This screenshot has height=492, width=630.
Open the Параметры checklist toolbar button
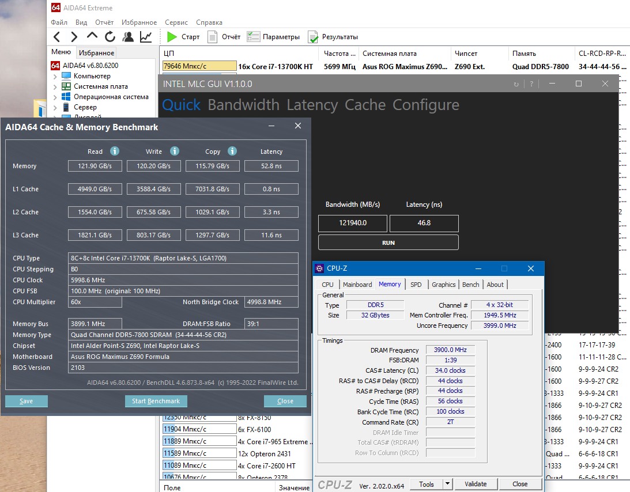pyautogui.click(x=273, y=37)
